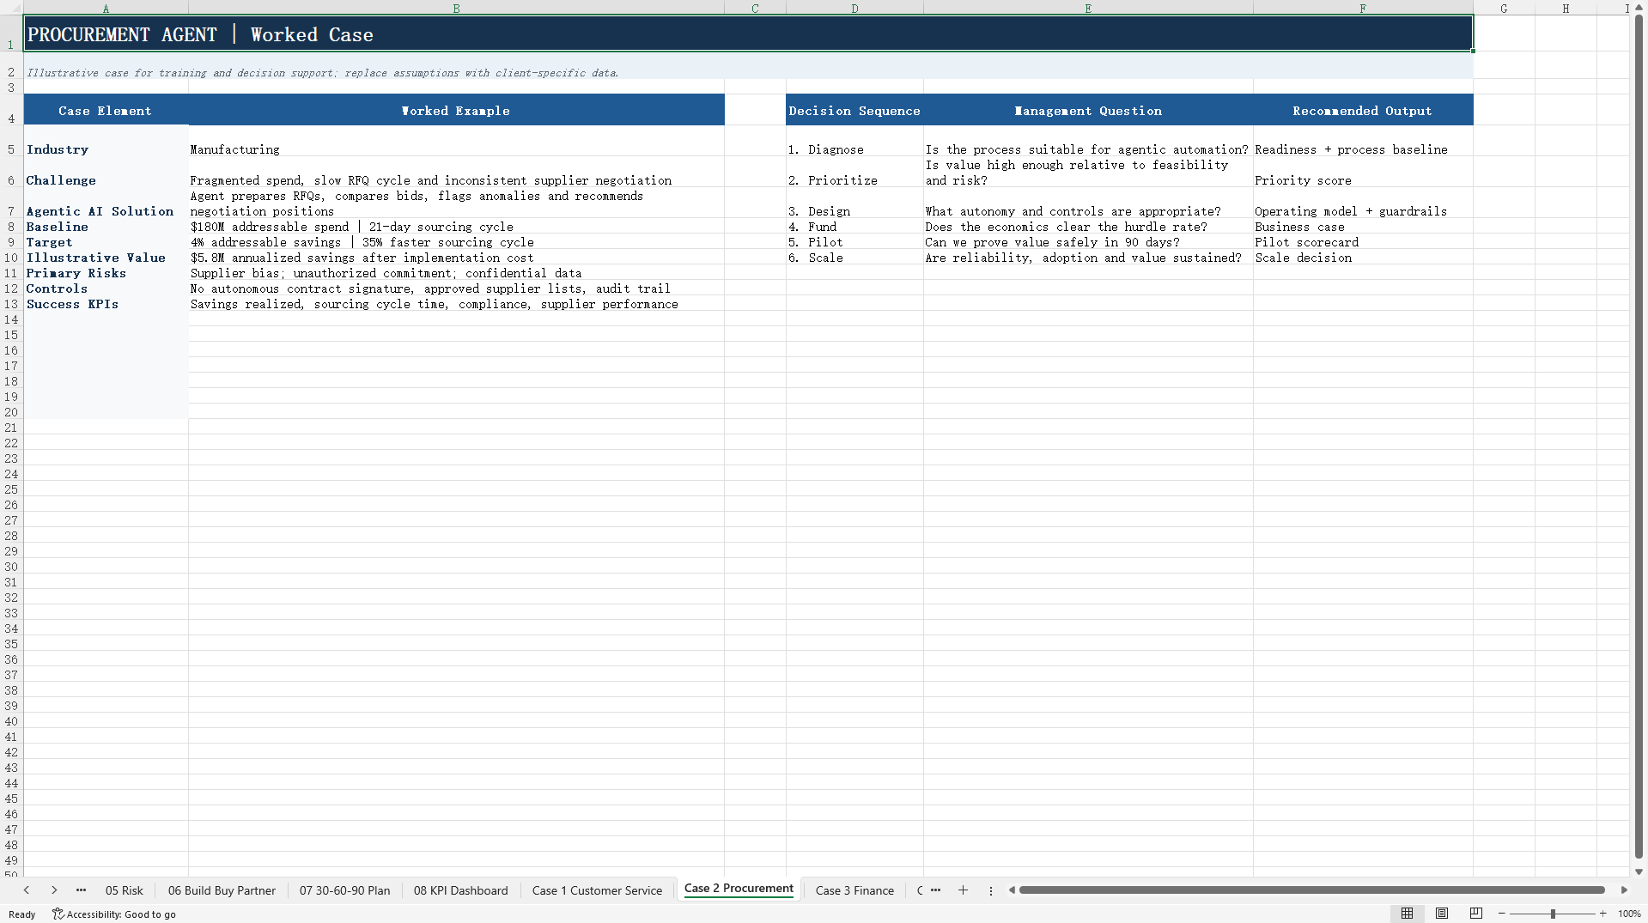The width and height of the screenshot is (1648, 923).
Task: Select column D header
Action: pos(854,8)
